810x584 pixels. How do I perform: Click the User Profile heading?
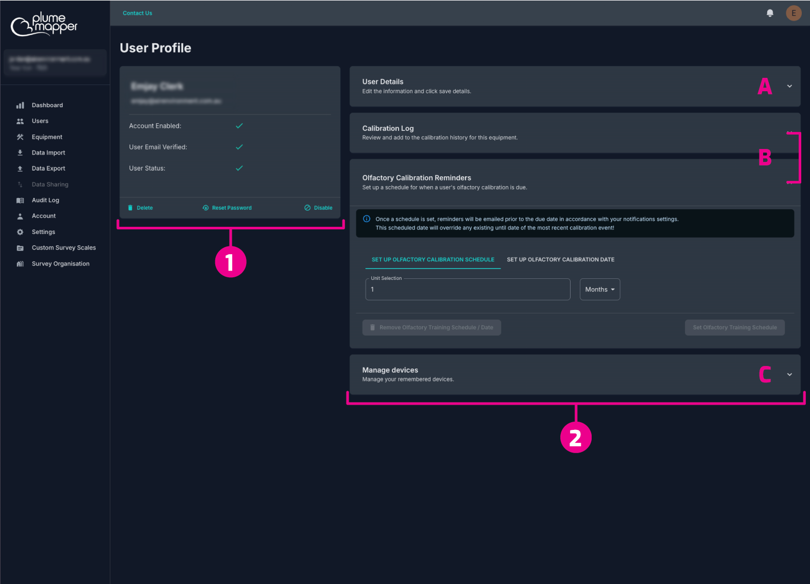point(156,48)
